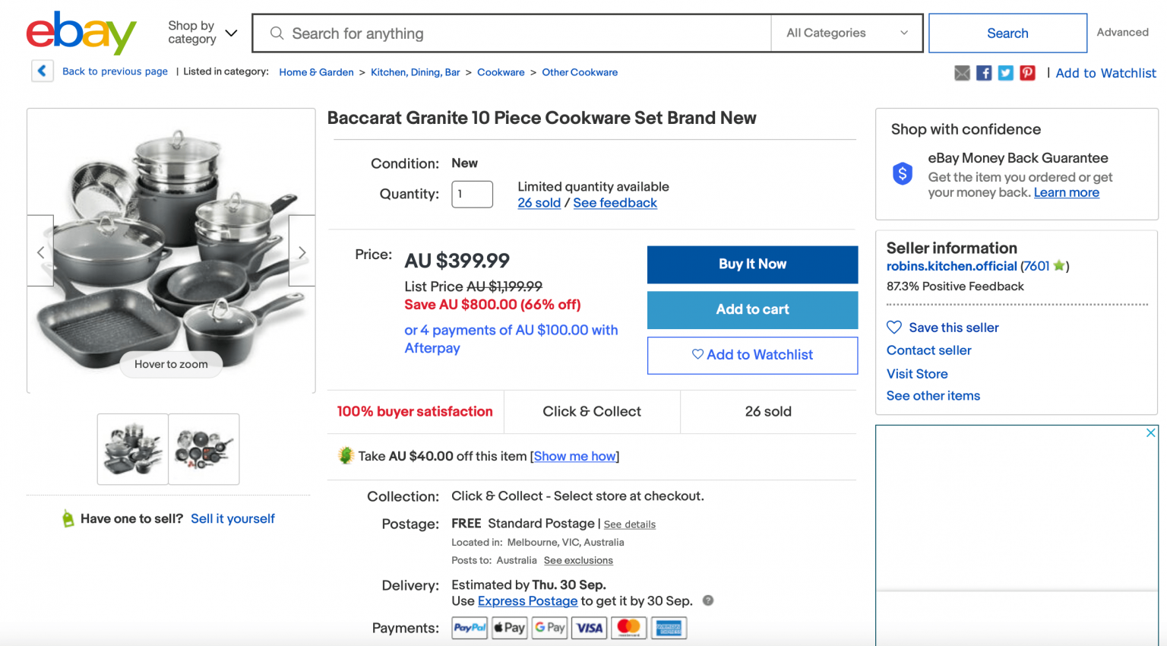Image resolution: width=1167 pixels, height=646 pixels.
Task: Email this listing via the envelope icon
Action: click(x=961, y=72)
